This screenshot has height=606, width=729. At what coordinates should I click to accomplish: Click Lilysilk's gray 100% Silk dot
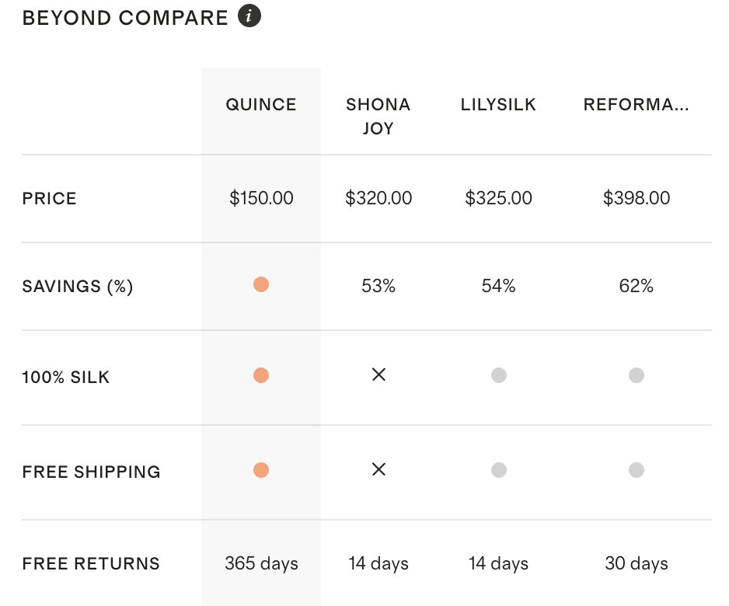pyautogui.click(x=499, y=376)
